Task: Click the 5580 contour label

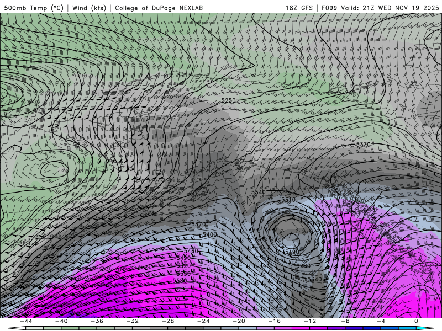Action: point(180,281)
